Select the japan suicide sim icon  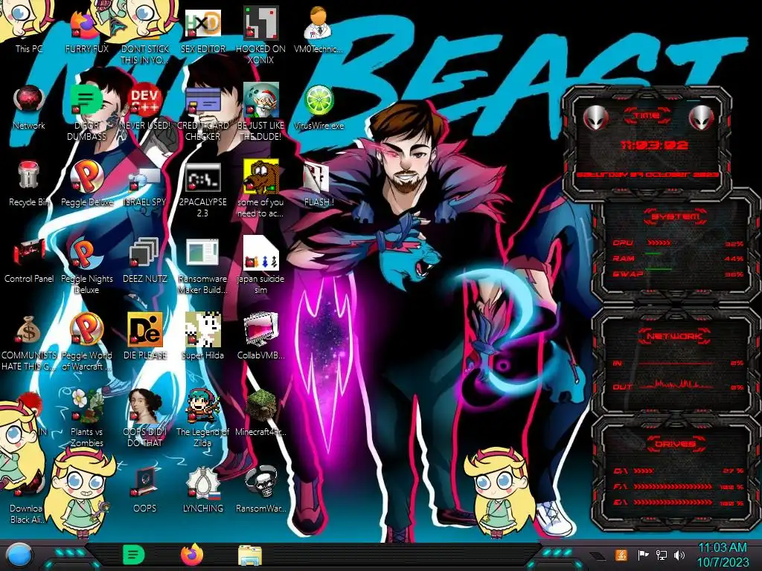(x=260, y=266)
